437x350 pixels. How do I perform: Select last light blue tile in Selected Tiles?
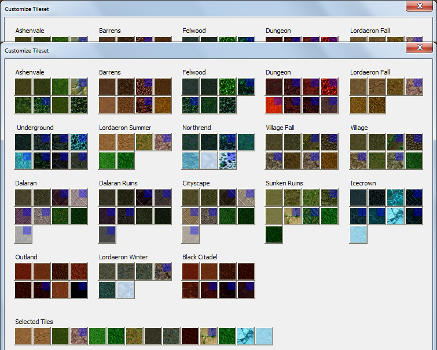point(264,336)
